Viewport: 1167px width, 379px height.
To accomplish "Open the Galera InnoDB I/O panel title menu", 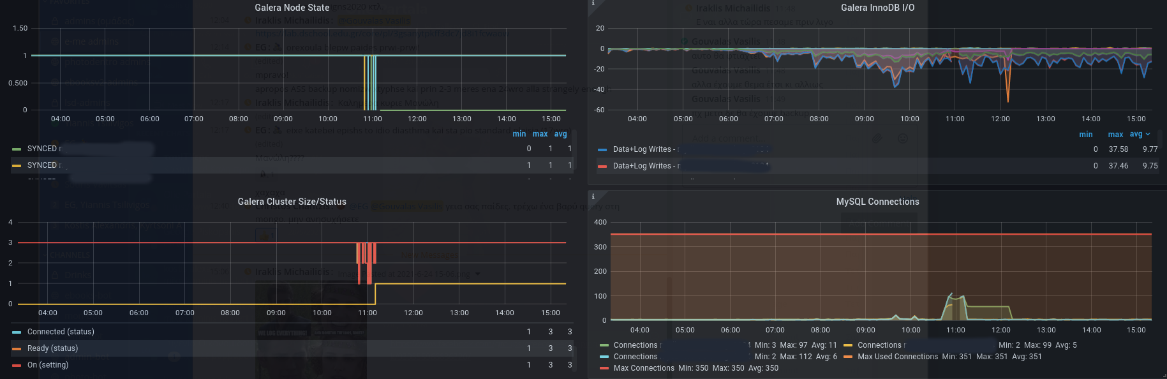I will [877, 8].
